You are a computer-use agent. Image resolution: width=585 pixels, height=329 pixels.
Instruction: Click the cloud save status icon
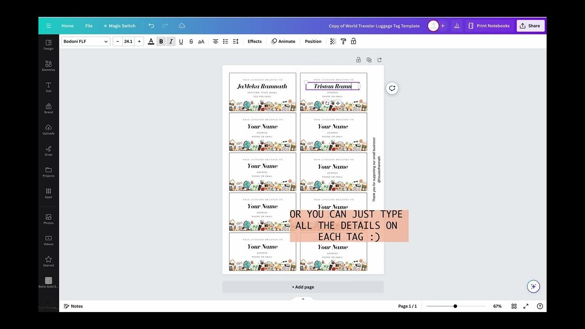[x=182, y=26]
